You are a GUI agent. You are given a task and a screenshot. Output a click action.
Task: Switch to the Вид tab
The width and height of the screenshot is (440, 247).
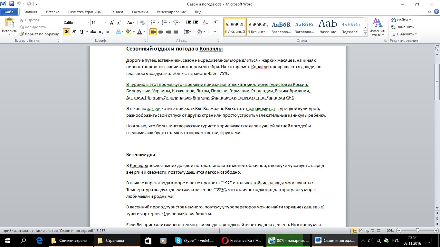[x=198, y=12]
